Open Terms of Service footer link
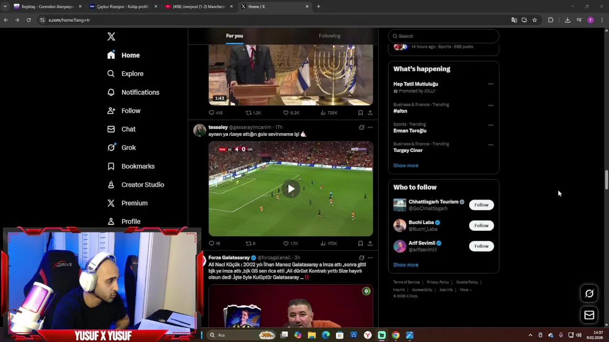This screenshot has width=609, height=342. (x=406, y=282)
